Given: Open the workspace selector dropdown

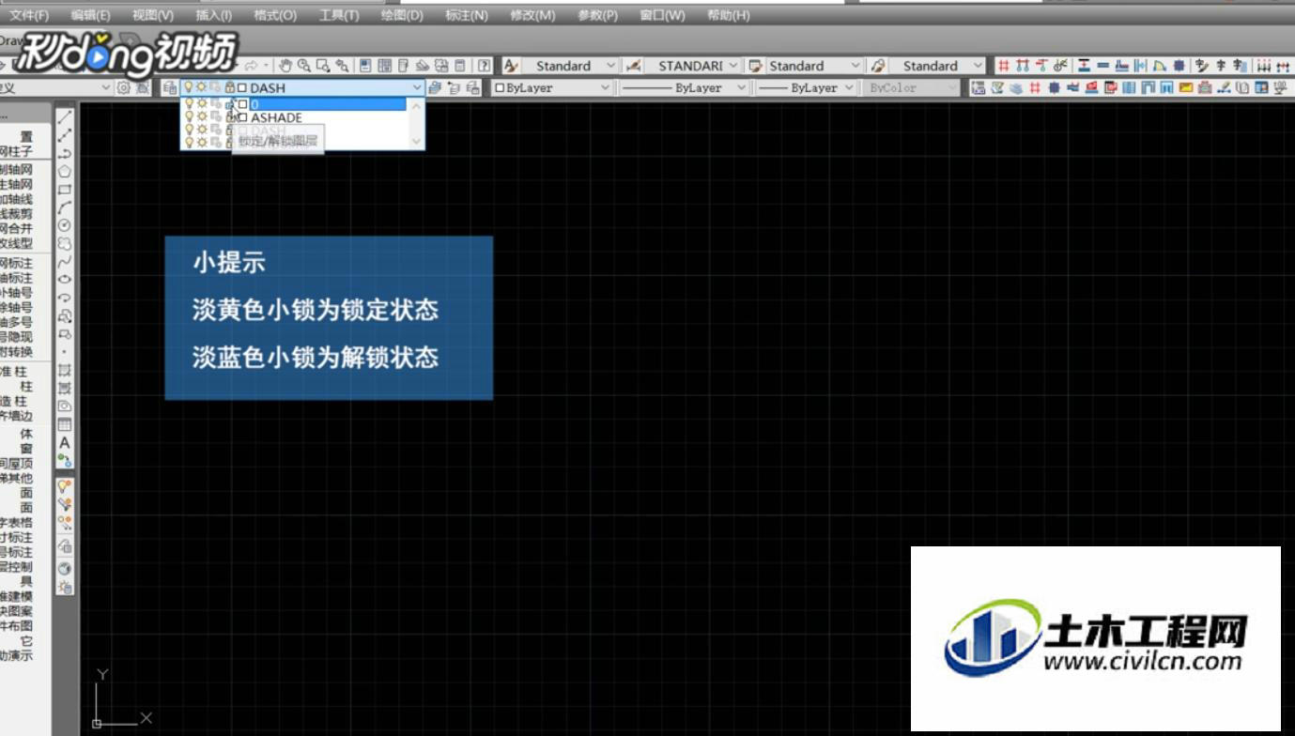Looking at the screenshot, I should 106,87.
